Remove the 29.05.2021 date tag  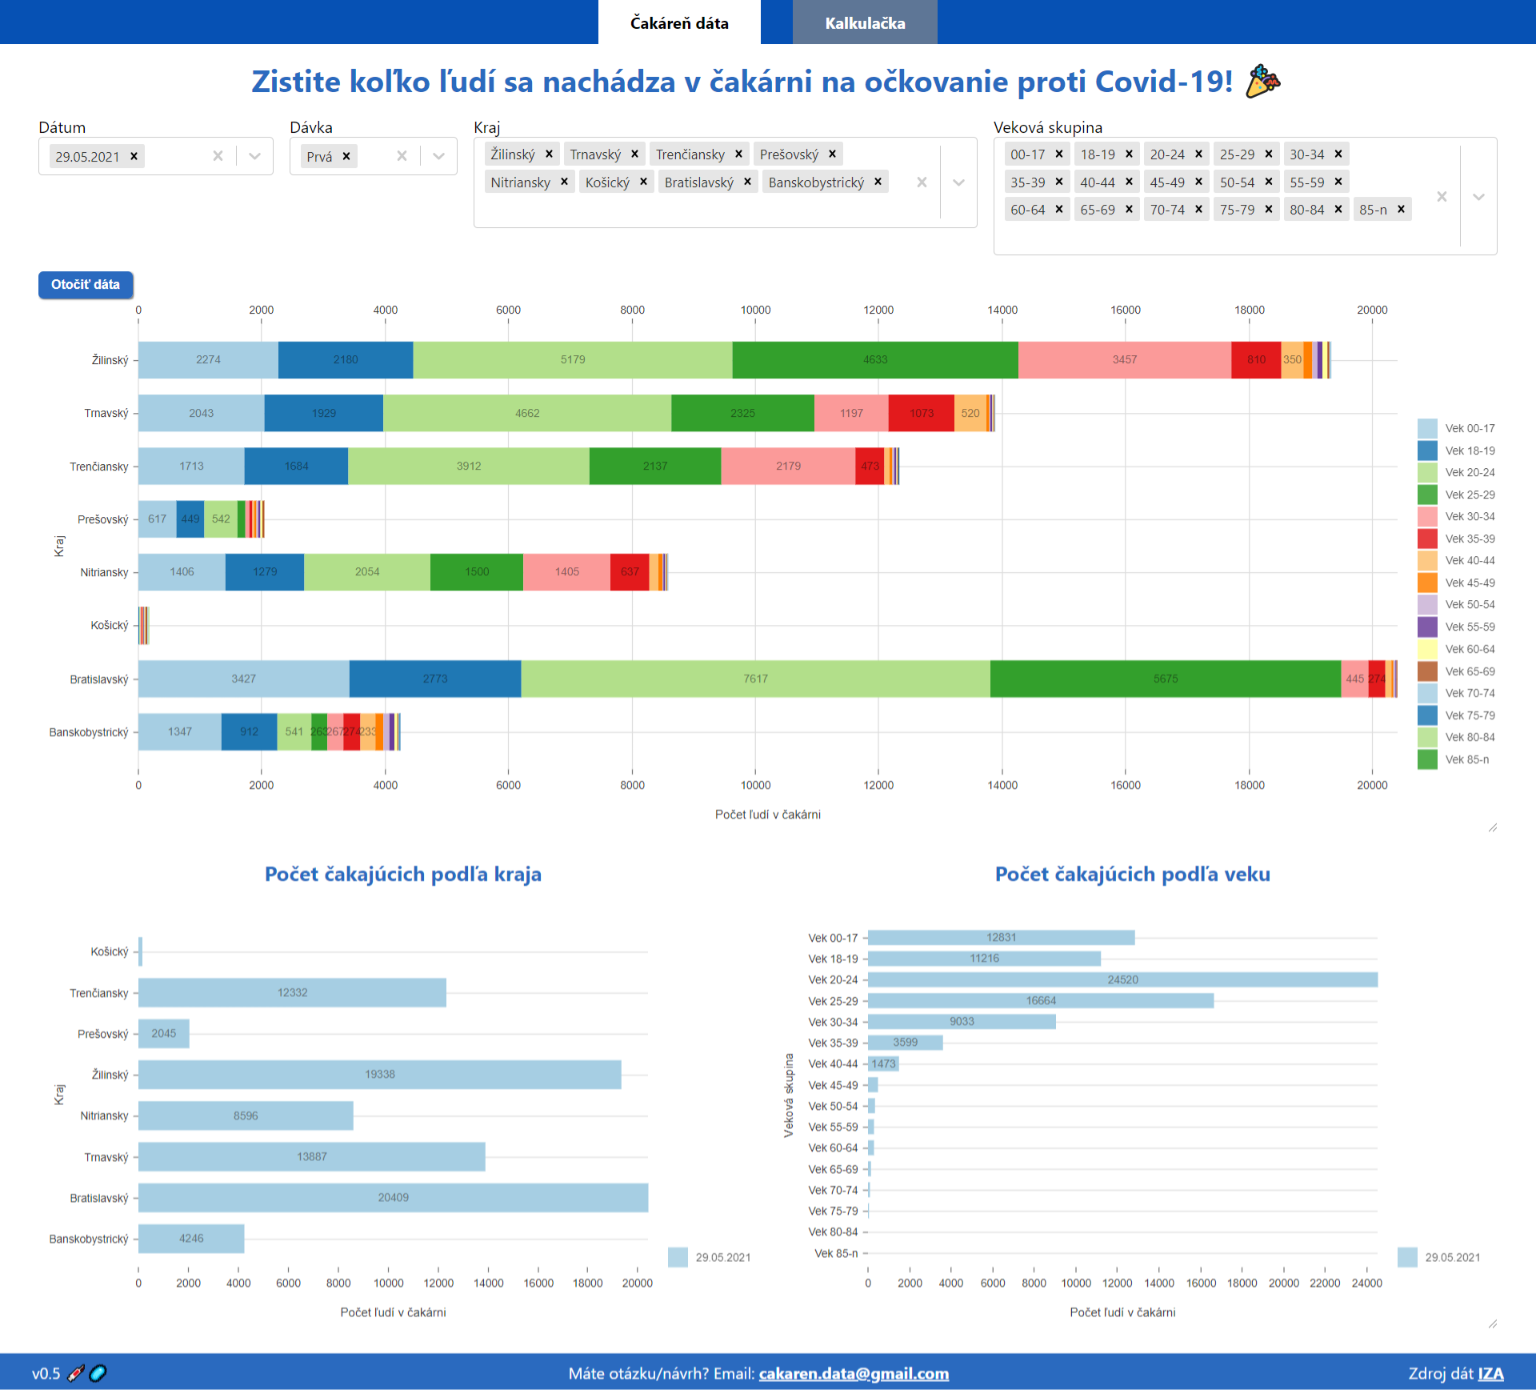point(134,157)
